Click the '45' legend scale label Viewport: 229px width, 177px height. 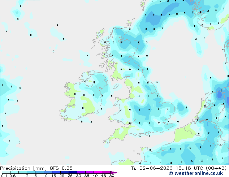tap(103, 176)
